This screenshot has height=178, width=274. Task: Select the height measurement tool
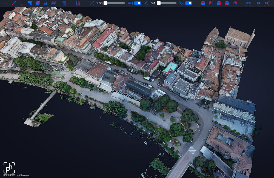point(22,3)
